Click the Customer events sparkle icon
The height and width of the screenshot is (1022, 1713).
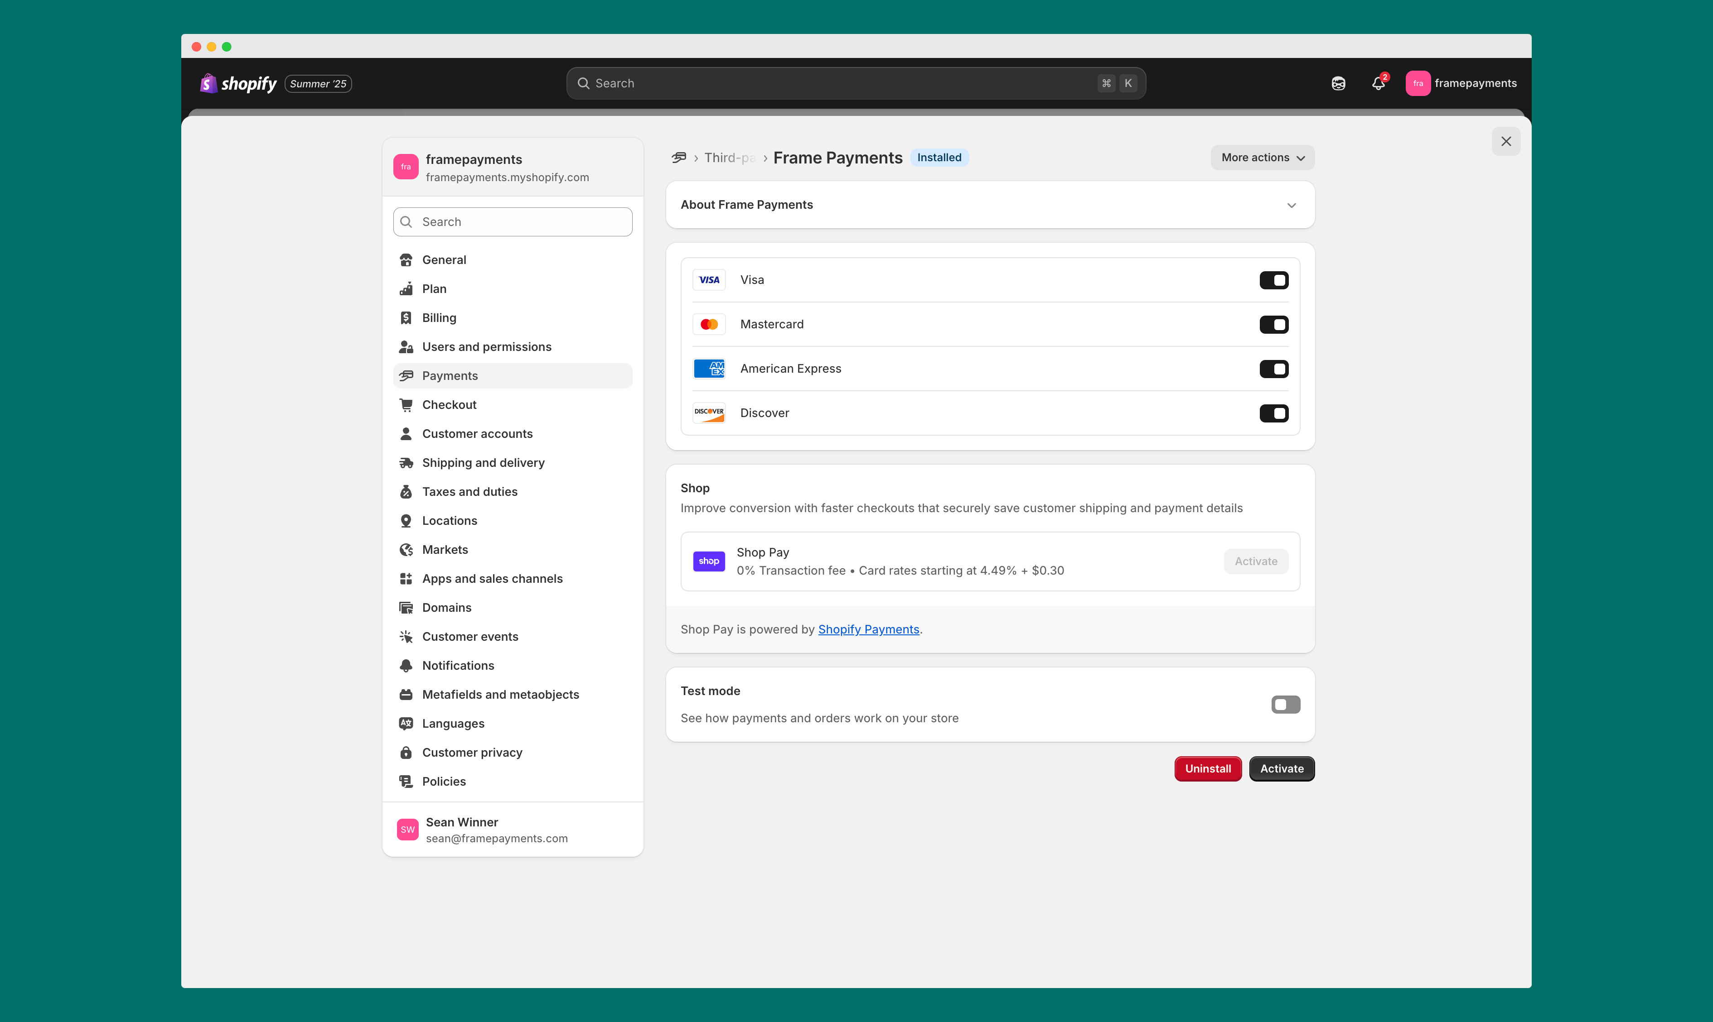pos(406,636)
